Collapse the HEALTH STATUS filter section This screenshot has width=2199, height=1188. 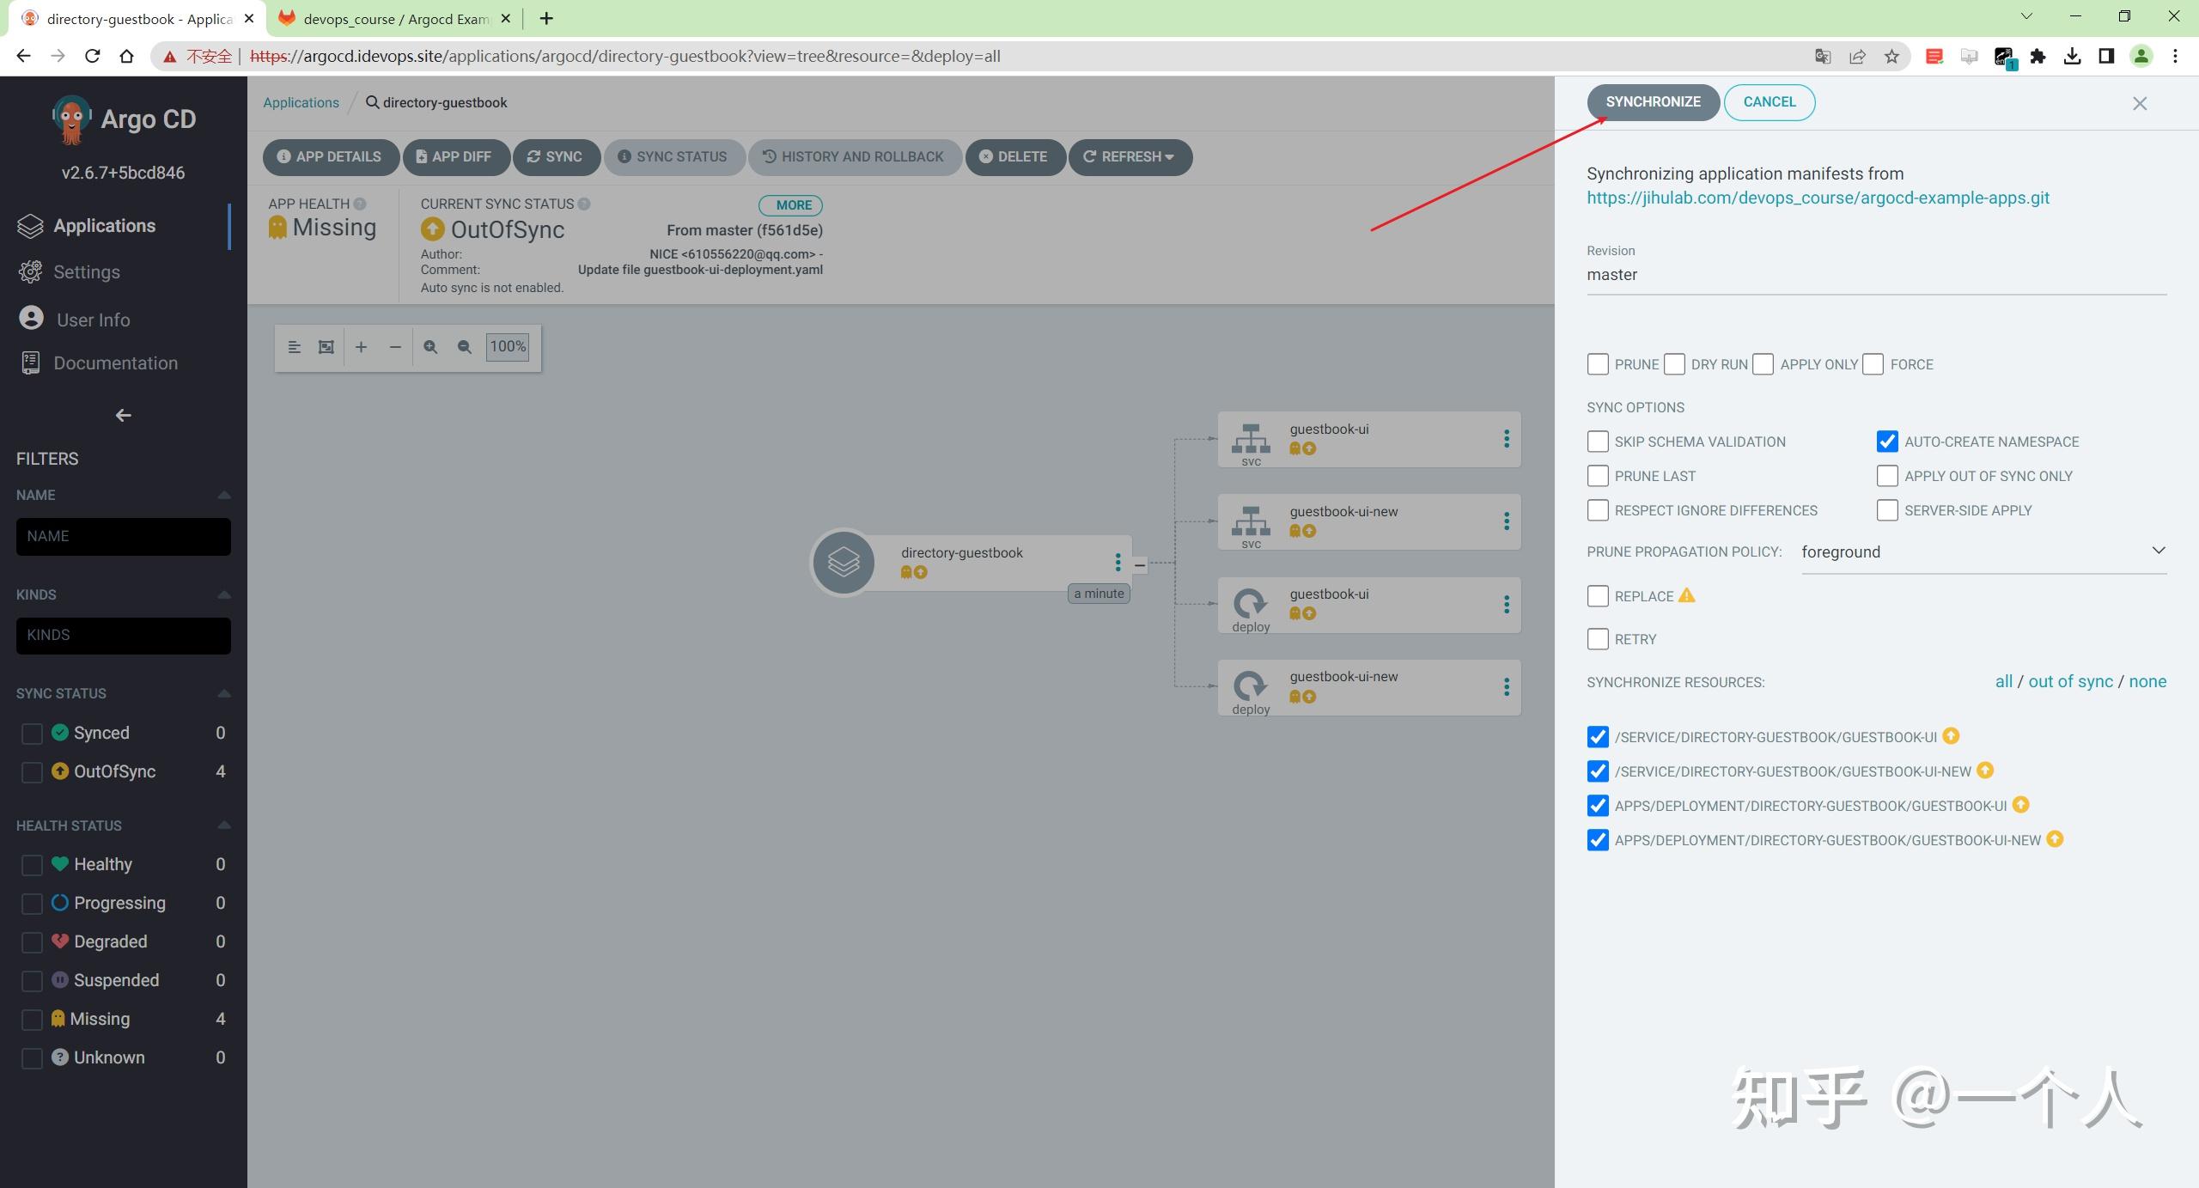click(x=224, y=826)
